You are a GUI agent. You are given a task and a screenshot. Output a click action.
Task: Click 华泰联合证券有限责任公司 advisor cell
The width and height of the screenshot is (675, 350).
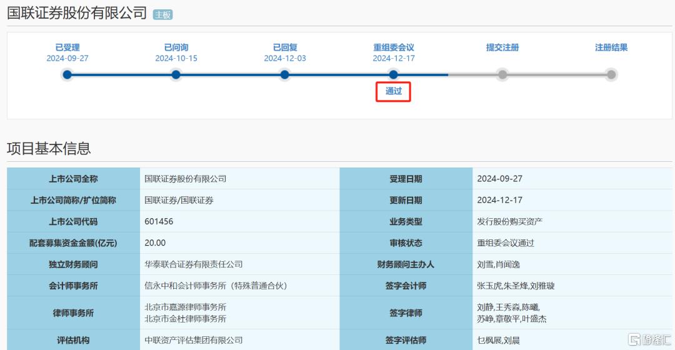240,264
